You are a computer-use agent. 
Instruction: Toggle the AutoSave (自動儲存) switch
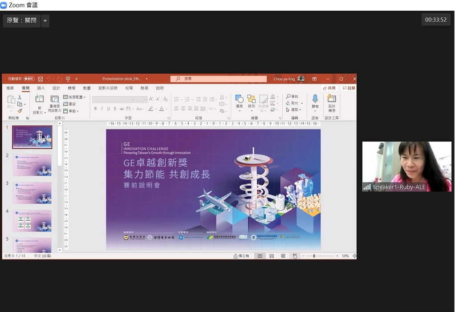coord(29,79)
